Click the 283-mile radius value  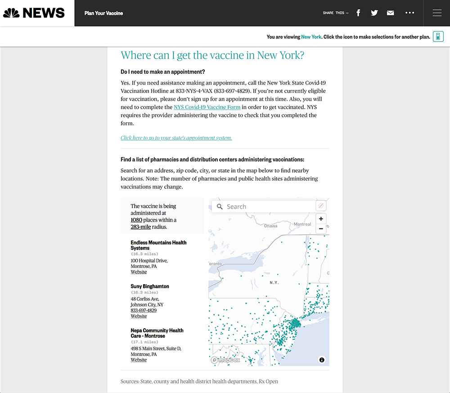(x=140, y=227)
